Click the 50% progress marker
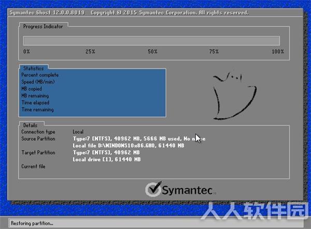The image size is (311, 229). [152, 51]
